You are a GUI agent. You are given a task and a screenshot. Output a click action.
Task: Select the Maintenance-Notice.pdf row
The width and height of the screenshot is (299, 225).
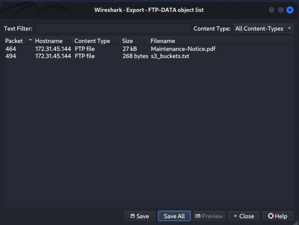[149, 49]
